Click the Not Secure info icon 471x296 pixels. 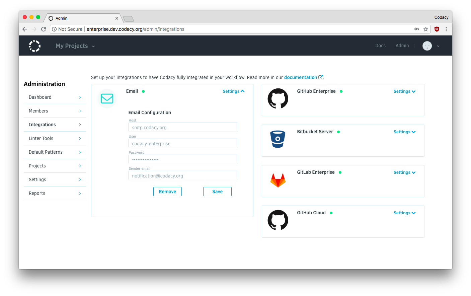pos(54,29)
